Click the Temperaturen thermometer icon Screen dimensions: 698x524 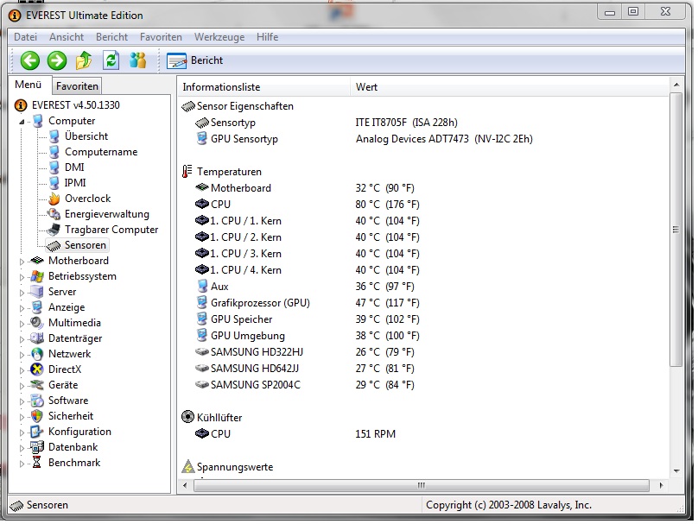(187, 171)
